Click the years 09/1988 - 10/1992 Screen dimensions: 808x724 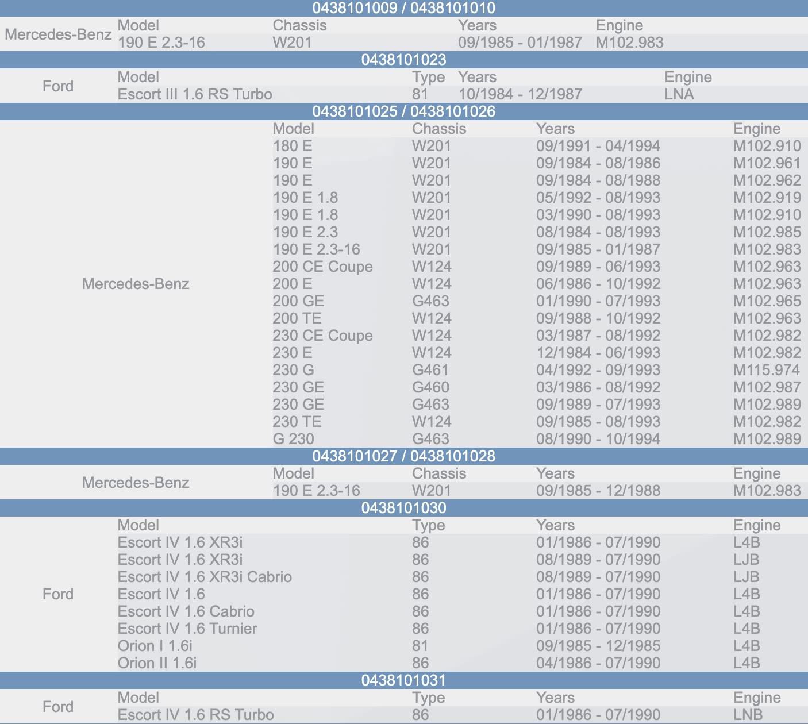click(598, 318)
